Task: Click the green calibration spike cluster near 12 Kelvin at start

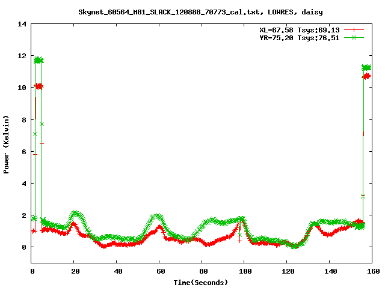Action: (38, 60)
